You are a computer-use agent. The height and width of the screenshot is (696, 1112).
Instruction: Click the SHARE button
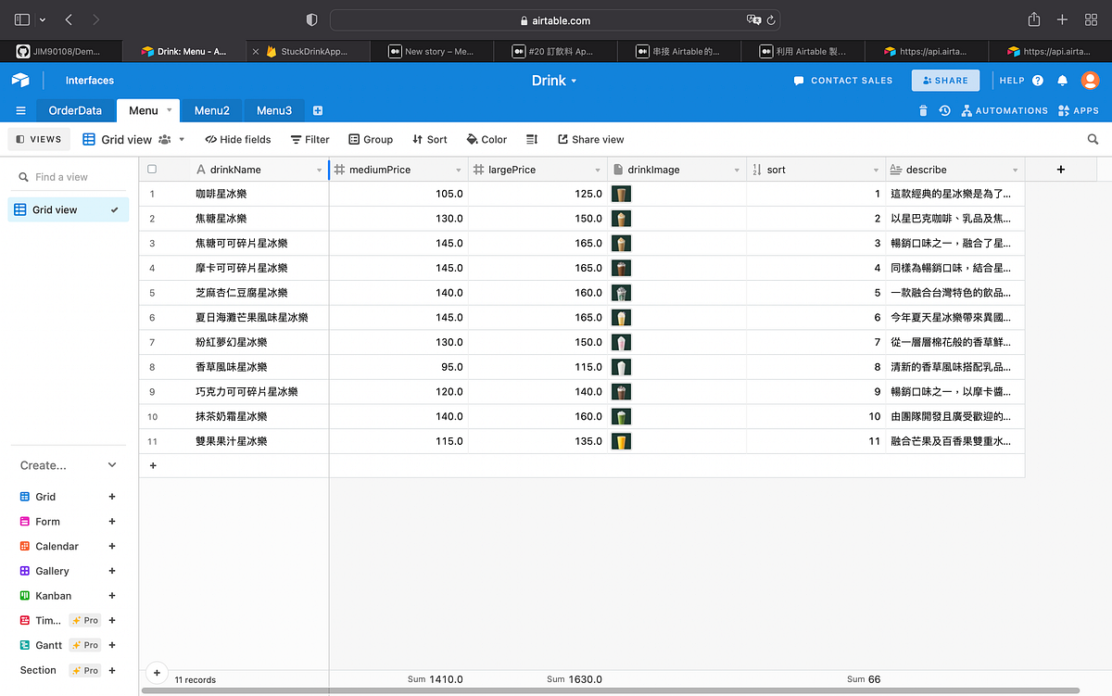coord(945,80)
